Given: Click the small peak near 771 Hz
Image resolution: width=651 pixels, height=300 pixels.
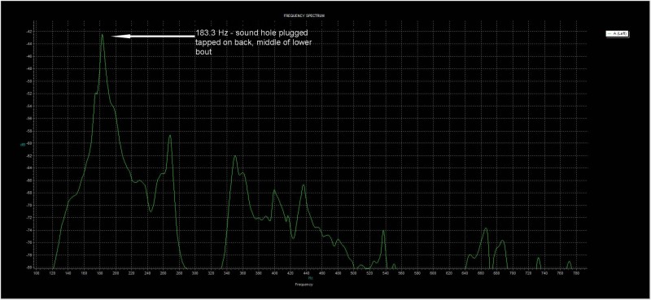Looking at the screenshot, I should point(569,262).
